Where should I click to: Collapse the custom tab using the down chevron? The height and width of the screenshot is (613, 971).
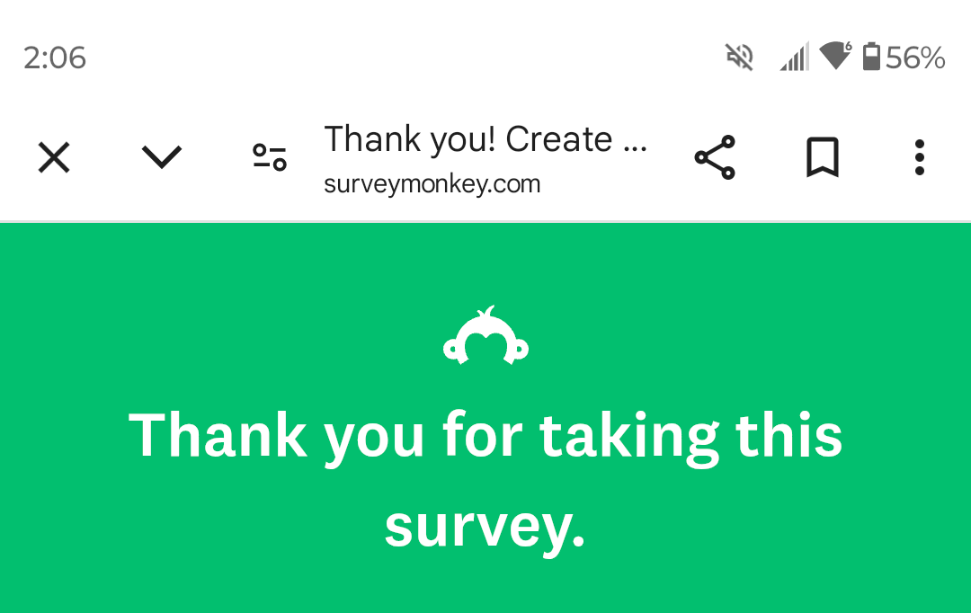coord(162,158)
